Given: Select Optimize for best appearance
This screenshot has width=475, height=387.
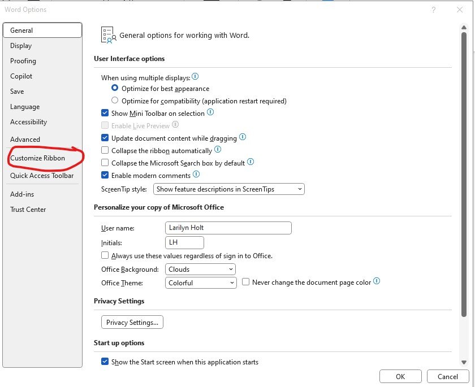Looking at the screenshot, I should pos(114,88).
